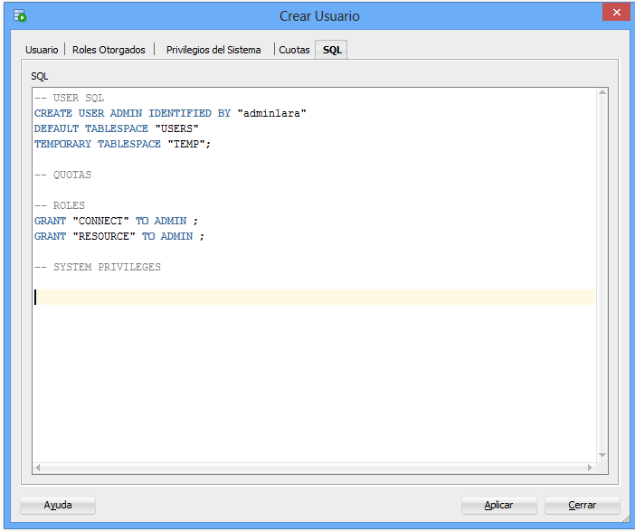
Task: Click the "adminlara" password string
Action: pyautogui.click(x=271, y=113)
